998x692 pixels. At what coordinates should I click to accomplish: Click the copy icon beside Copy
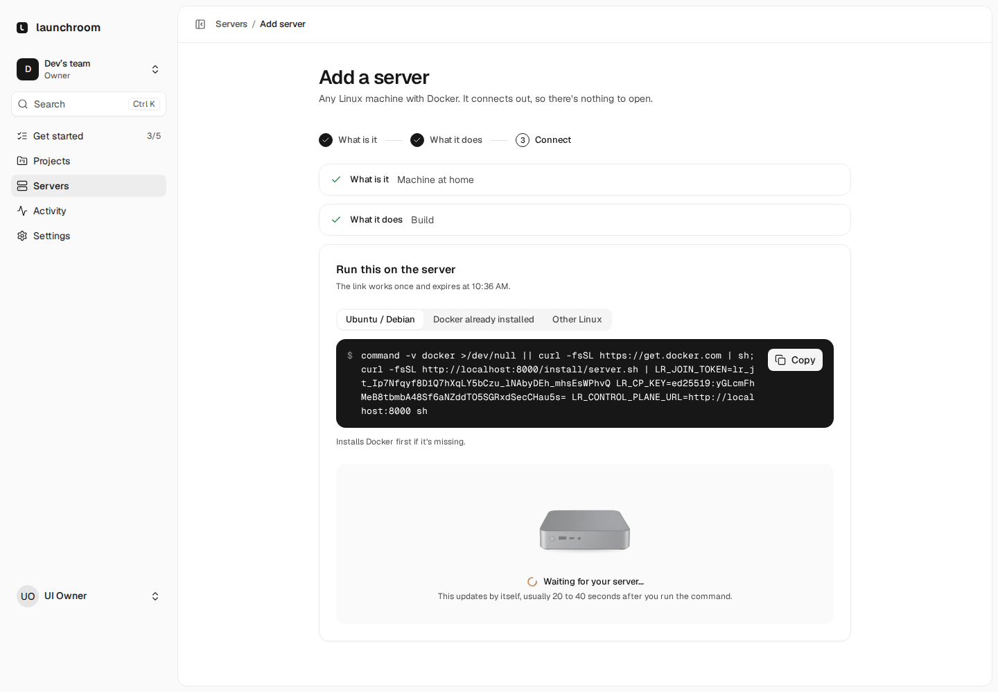tap(780, 360)
